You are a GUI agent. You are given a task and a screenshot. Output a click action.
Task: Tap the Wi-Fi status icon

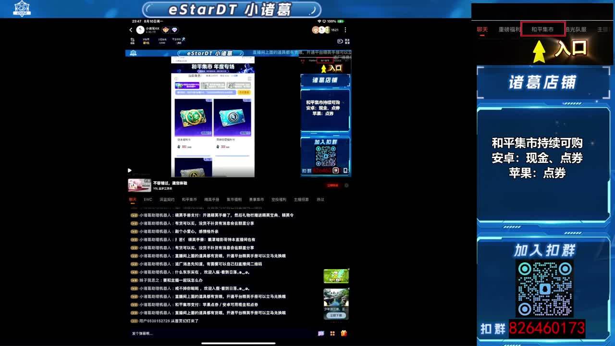click(x=319, y=21)
